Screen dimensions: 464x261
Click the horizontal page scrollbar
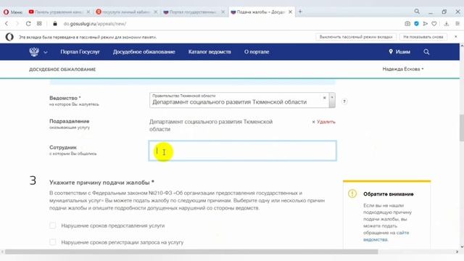click(191, 252)
